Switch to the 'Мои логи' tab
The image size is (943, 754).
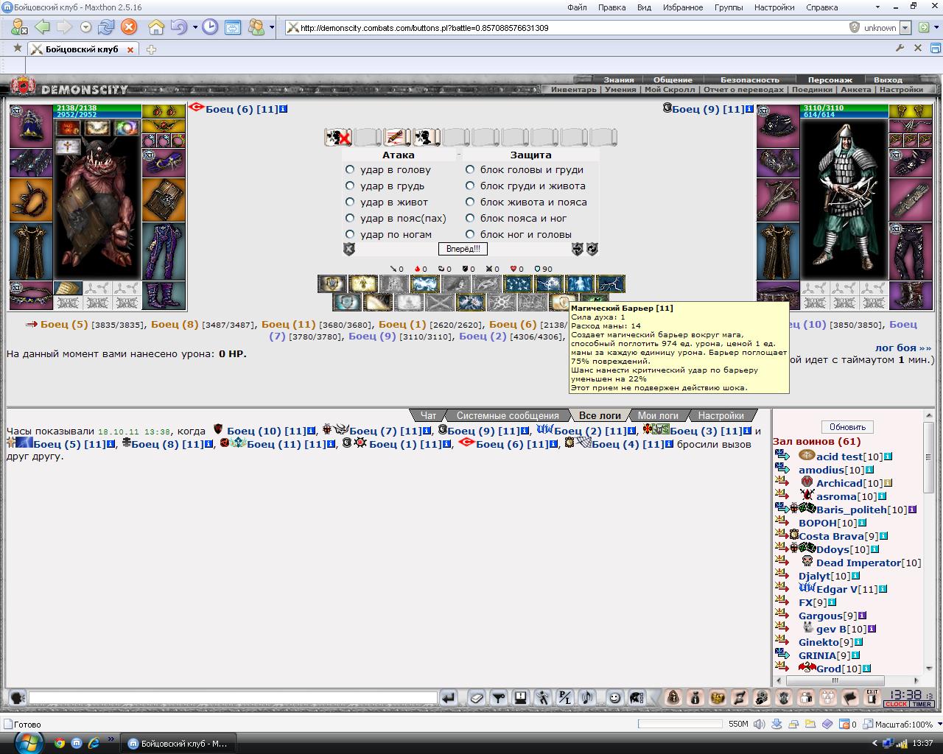click(658, 415)
